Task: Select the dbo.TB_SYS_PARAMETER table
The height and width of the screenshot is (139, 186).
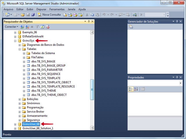Action: tap(47, 70)
